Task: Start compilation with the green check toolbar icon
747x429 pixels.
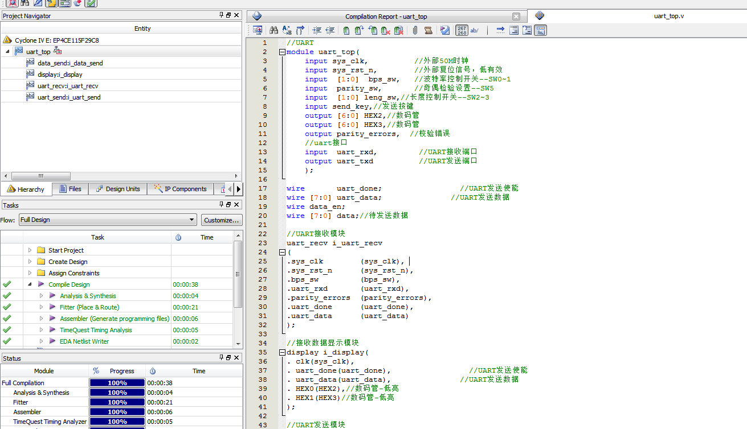Action: [89, 3]
